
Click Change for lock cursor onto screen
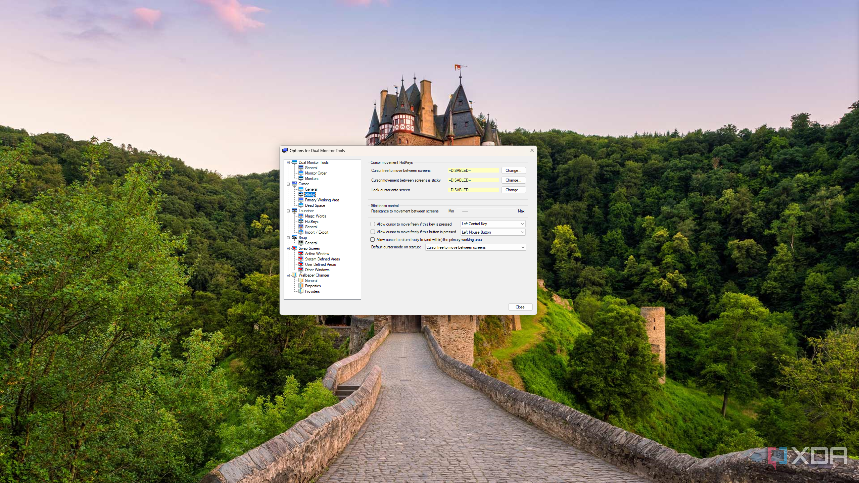tap(513, 190)
